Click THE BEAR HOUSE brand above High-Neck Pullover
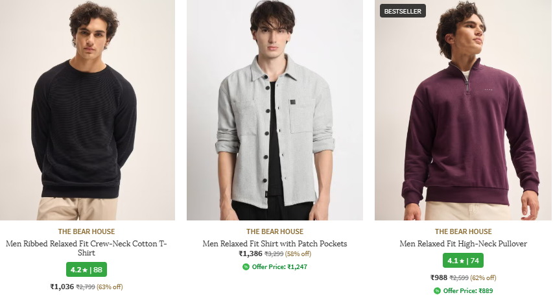 (x=463, y=231)
